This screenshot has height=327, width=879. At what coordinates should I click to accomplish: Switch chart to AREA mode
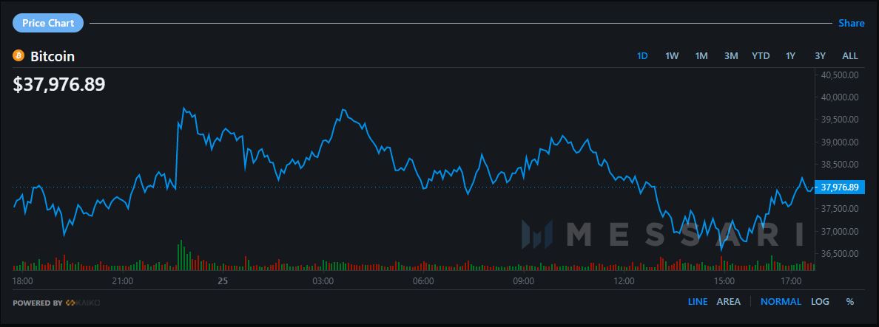[729, 301]
